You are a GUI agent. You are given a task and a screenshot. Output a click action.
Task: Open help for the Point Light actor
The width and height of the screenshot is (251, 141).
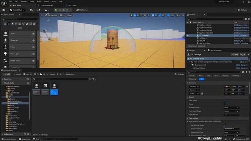click(x=33, y=54)
